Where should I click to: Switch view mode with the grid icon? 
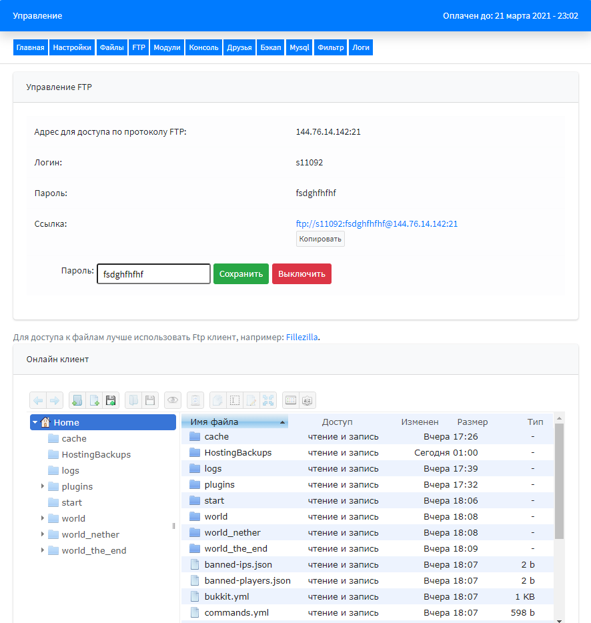coord(291,400)
